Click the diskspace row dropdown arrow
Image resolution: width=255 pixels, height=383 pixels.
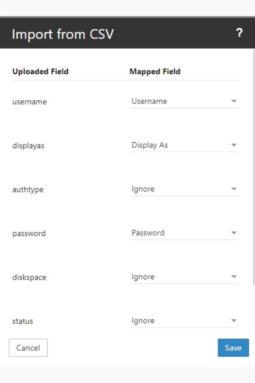point(234,277)
